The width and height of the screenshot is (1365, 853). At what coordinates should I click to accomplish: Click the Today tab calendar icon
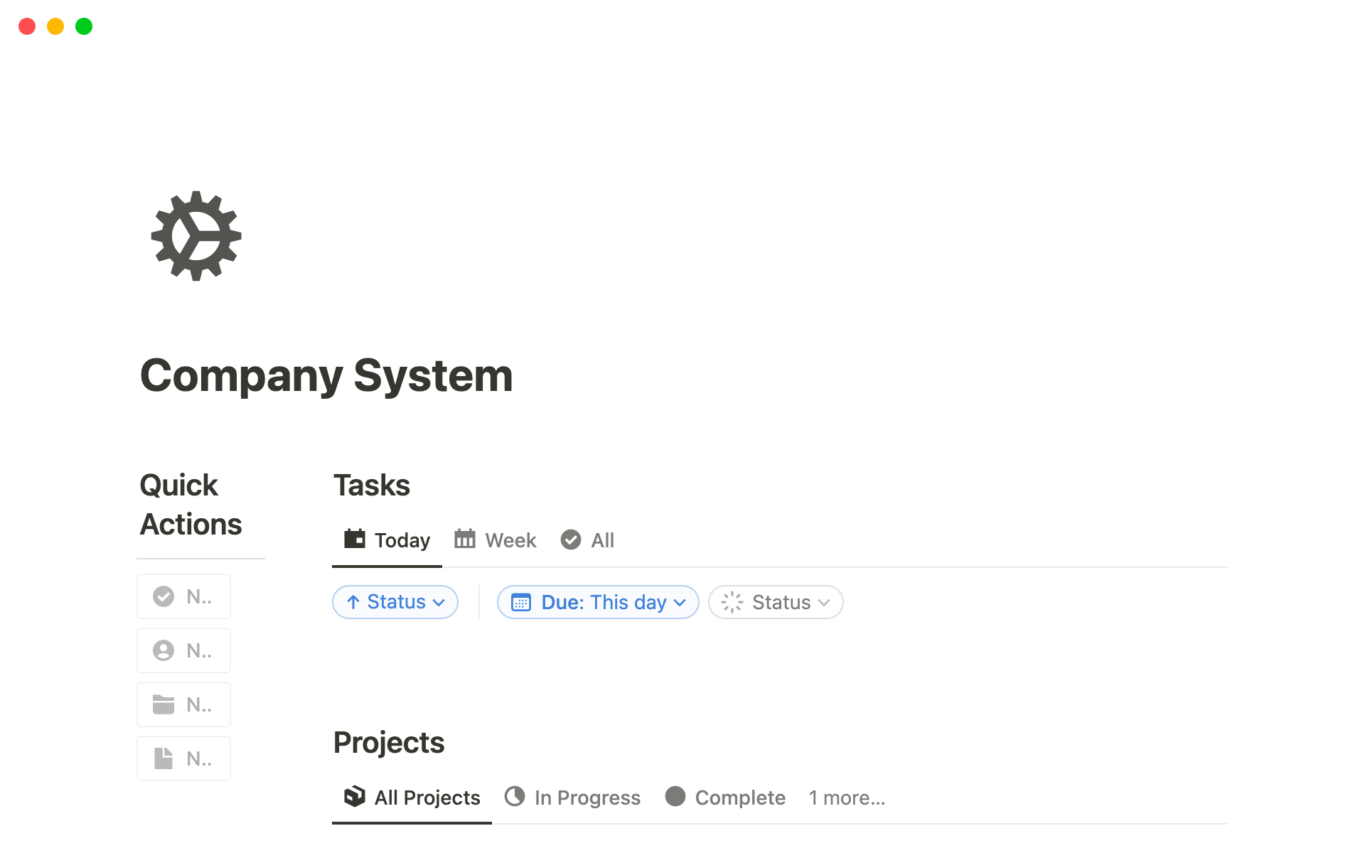click(357, 539)
